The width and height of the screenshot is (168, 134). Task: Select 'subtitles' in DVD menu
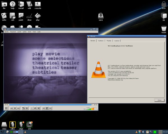(44, 72)
